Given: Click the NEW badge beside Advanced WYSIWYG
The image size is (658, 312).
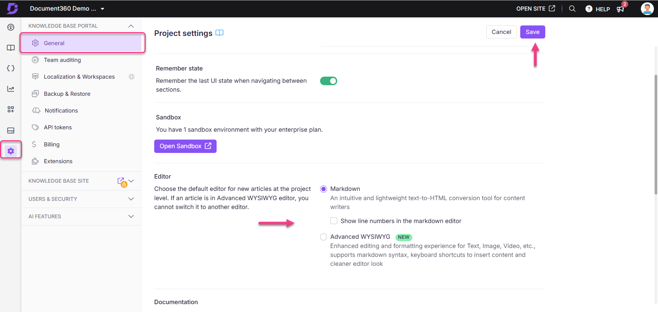Looking at the screenshot, I should coord(403,237).
